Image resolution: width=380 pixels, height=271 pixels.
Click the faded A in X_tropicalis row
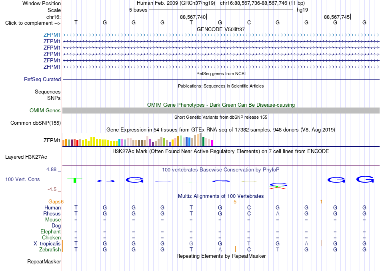[306, 244]
